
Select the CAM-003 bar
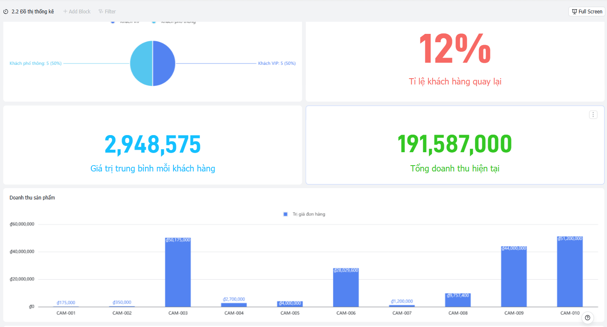[178, 272]
